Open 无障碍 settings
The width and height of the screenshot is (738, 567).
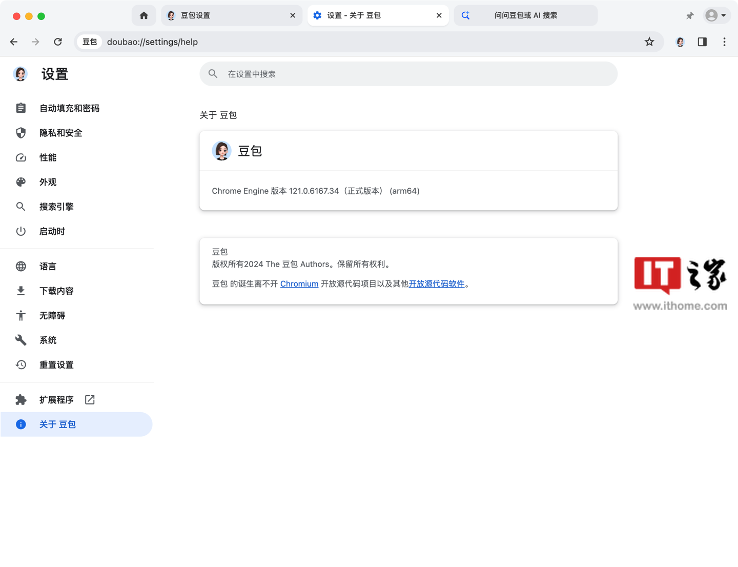click(77, 315)
